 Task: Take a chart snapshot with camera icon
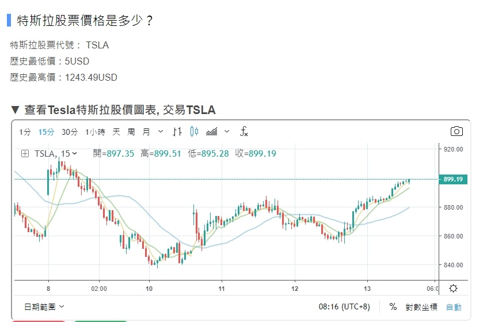pyautogui.click(x=456, y=131)
